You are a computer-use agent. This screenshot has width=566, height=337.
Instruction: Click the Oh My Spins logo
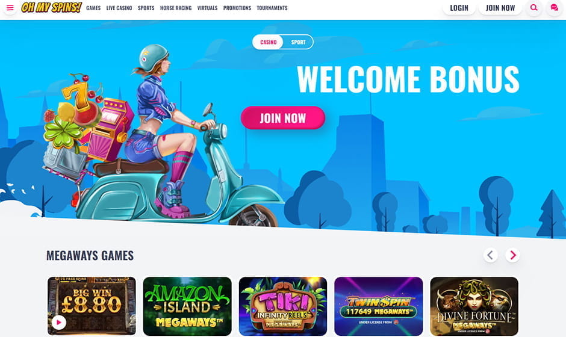tap(51, 7)
